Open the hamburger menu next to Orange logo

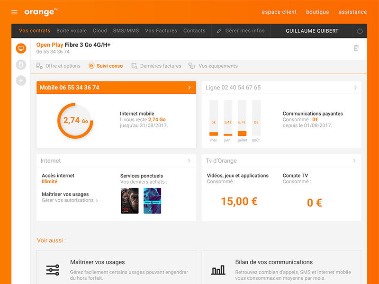coord(14,11)
